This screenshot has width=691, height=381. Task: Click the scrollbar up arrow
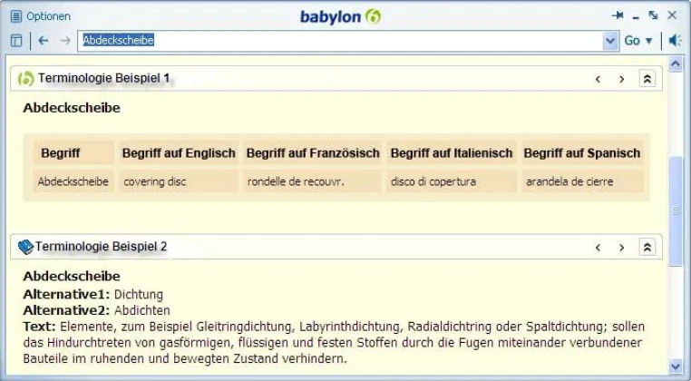coord(676,63)
